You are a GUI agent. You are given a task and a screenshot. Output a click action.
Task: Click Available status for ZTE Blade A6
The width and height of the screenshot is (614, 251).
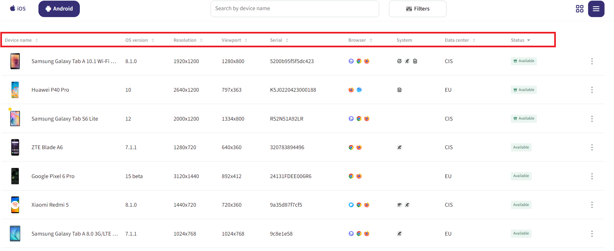click(521, 147)
